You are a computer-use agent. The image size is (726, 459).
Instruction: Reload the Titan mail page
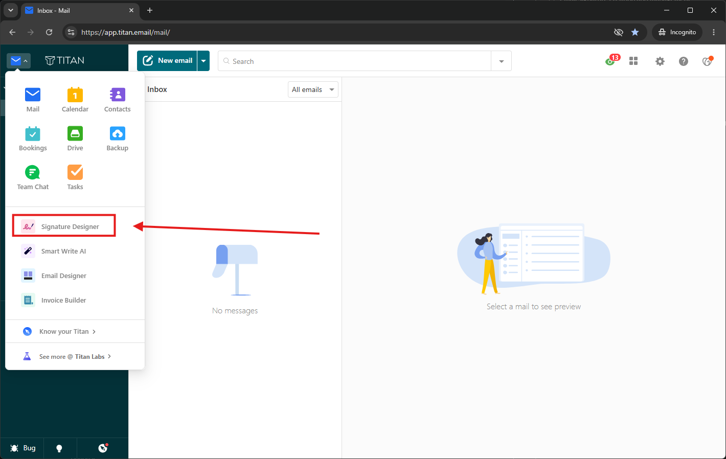pos(49,32)
